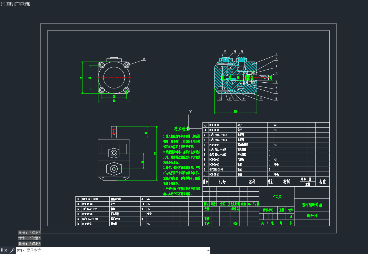Select the 设计 title block label
Image resolution: width=368 pixels, height=254 pixels.
click(207, 209)
